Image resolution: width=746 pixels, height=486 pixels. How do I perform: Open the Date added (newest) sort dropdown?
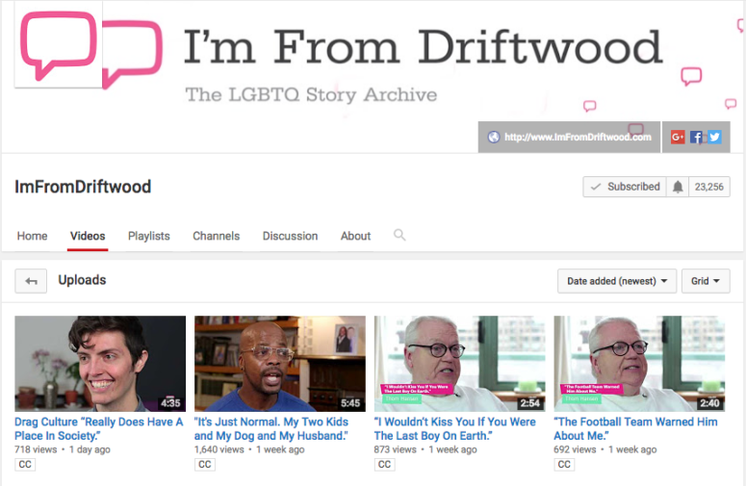click(617, 281)
